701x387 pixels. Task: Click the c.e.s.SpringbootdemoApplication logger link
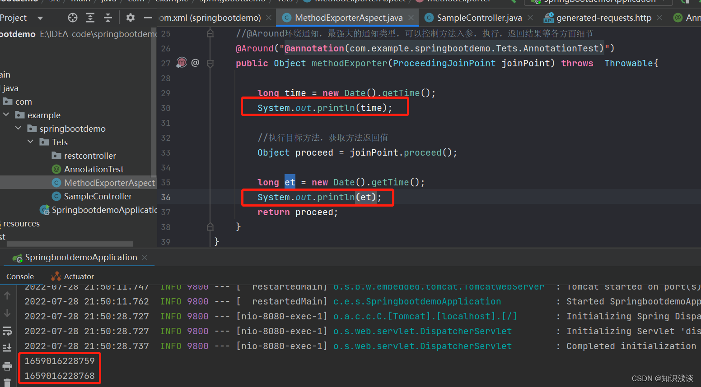(417, 301)
